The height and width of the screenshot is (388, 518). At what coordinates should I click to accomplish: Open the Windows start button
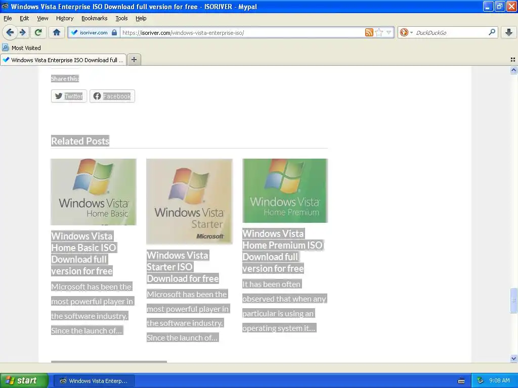(24, 380)
